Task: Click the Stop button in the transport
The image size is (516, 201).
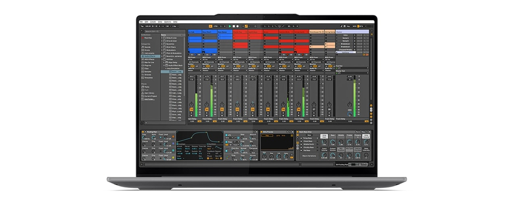Action: point(234,26)
